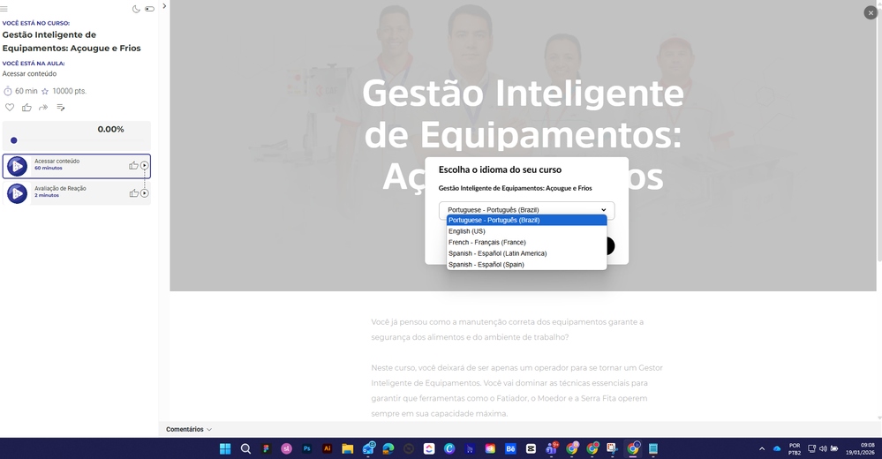
Task: Open the clock and date panel
Action: point(860,448)
